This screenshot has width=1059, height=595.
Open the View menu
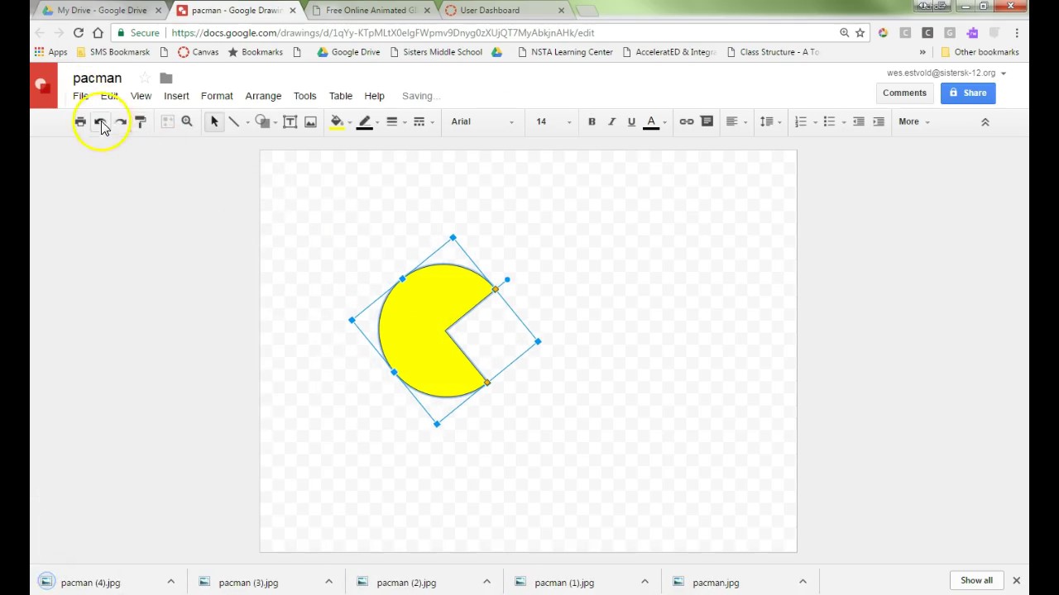point(141,96)
